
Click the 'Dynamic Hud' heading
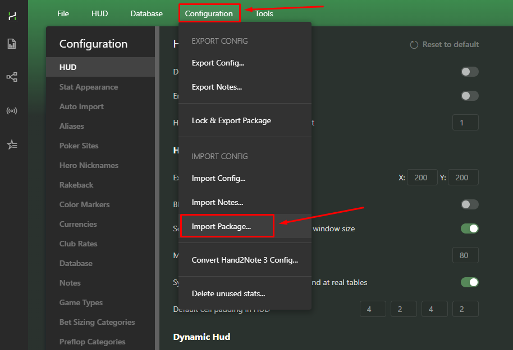(201, 337)
